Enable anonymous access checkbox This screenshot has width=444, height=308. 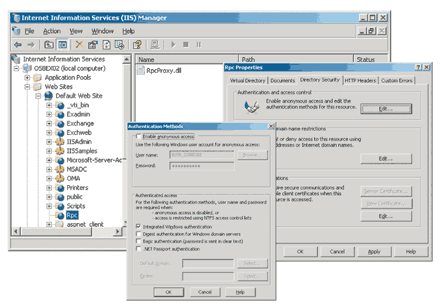click(139, 136)
